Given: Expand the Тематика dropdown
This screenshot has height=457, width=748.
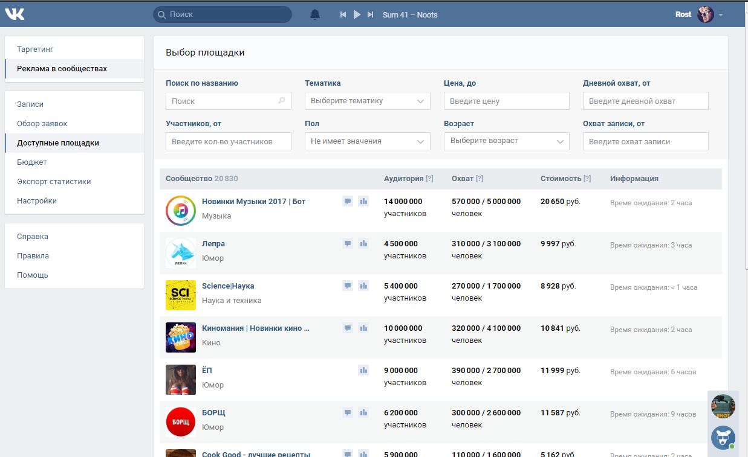Looking at the screenshot, I should click(368, 101).
